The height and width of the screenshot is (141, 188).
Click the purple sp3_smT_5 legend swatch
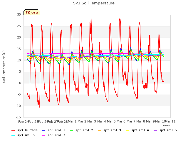(x=155, y=130)
